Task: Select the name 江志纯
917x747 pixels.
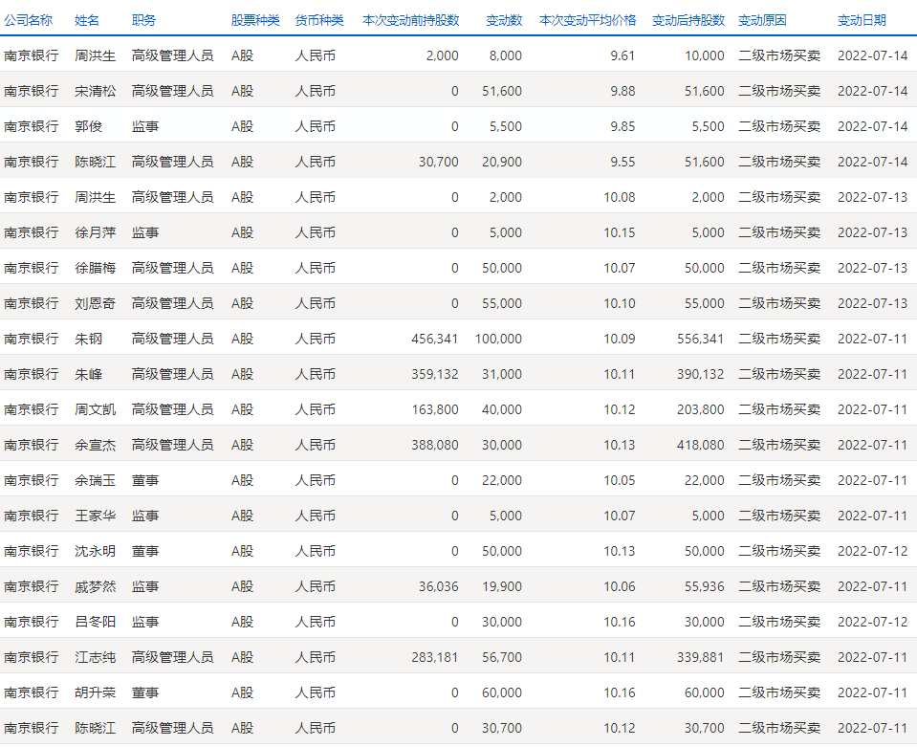Action: point(96,657)
